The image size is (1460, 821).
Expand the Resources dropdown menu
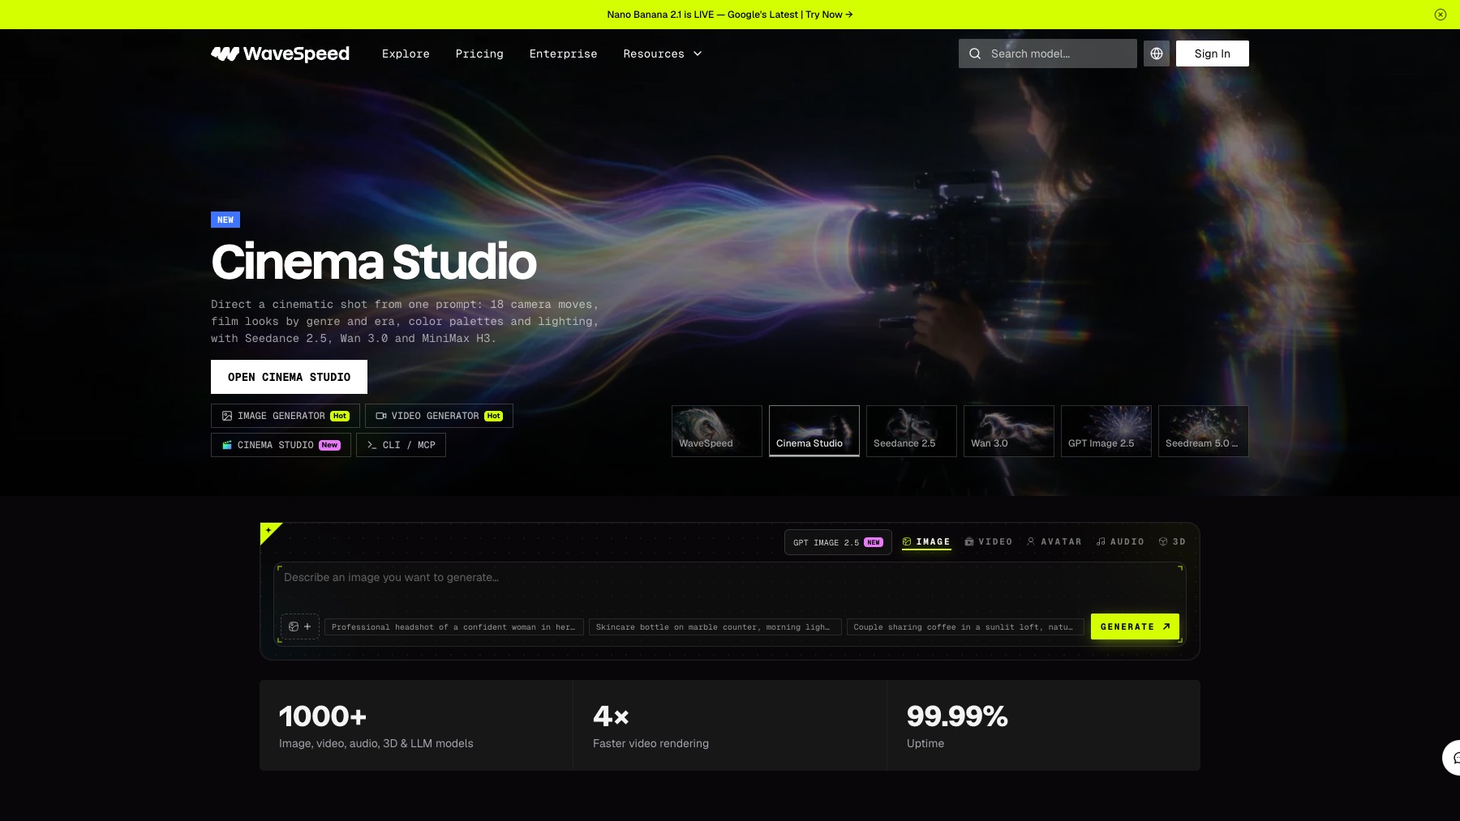(663, 53)
